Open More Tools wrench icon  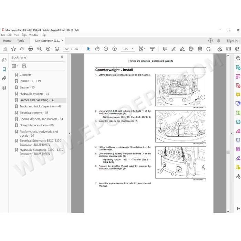tap(238, 176)
